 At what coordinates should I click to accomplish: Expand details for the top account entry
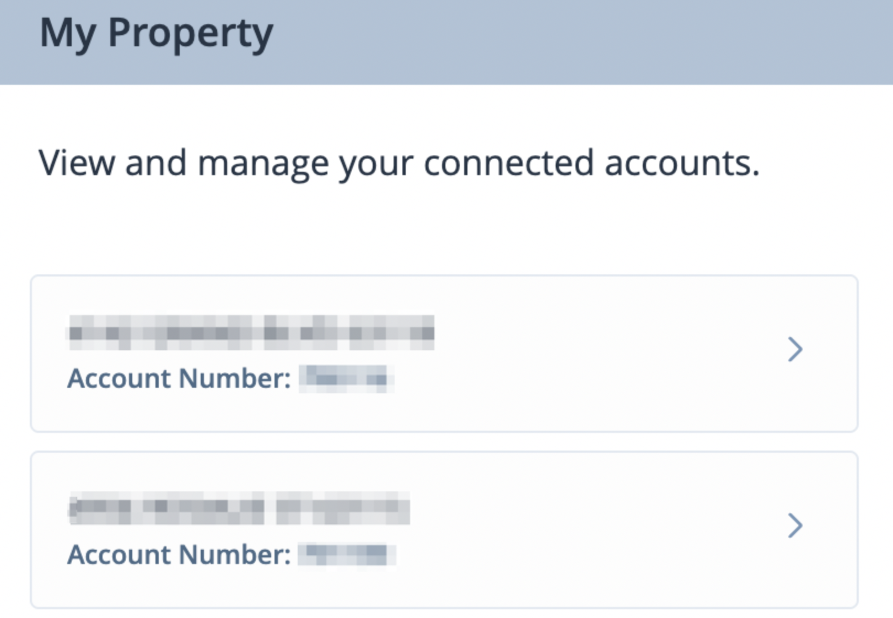click(795, 349)
